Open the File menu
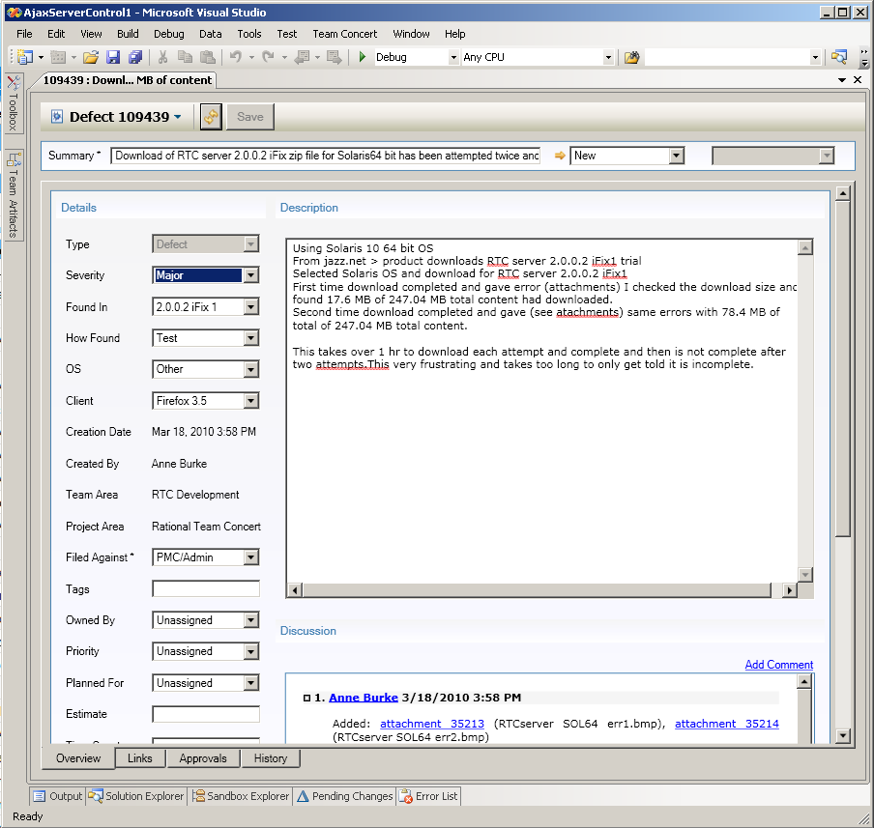Screen dimensions: 874x828 click(24, 34)
